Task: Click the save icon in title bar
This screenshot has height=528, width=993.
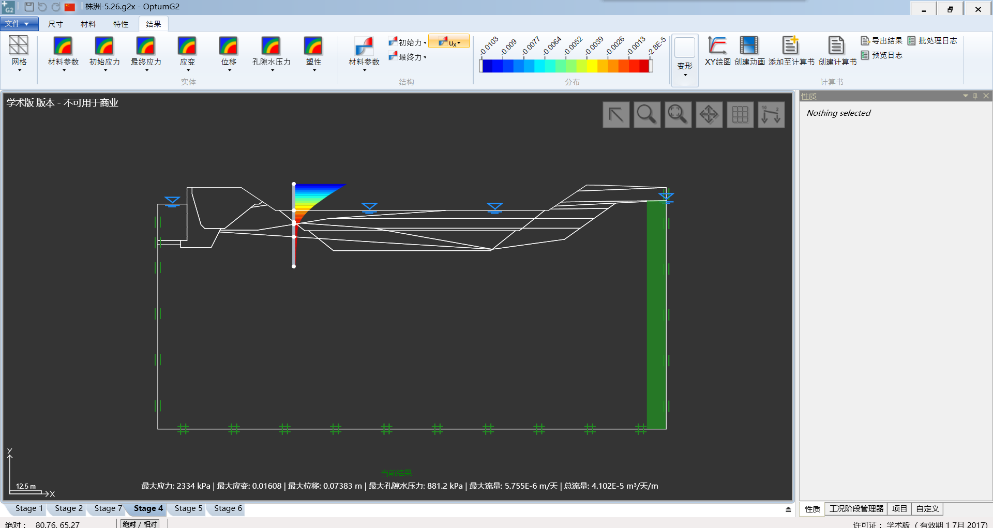Action: (x=29, y=7)
